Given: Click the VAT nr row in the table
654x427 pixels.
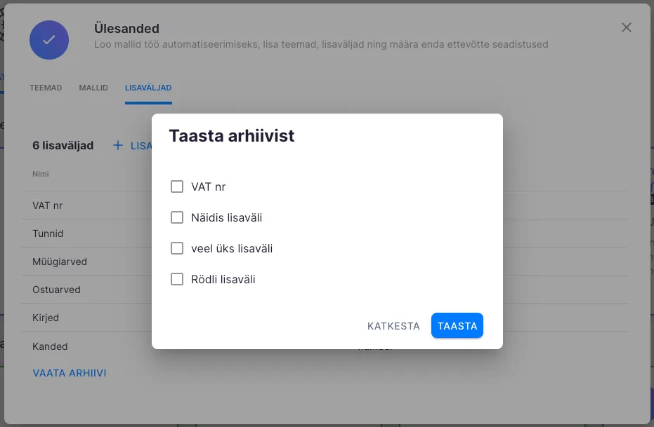Looking at the screenshot, I should click(48, 206).
